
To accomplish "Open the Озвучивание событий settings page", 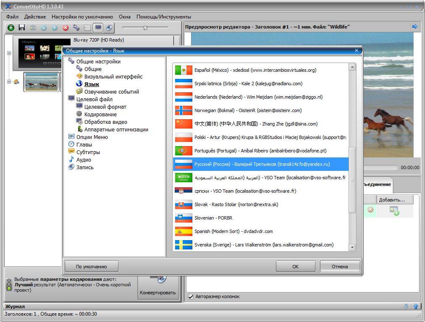I will tap(111, 92).
